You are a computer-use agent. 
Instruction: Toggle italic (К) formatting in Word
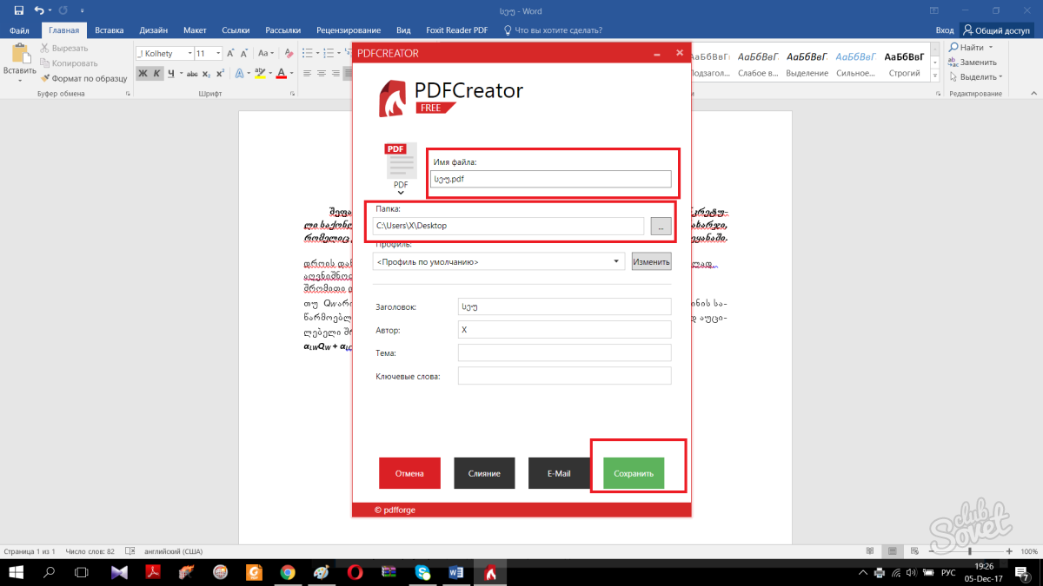pyautogui.click(x=156, y=74)
